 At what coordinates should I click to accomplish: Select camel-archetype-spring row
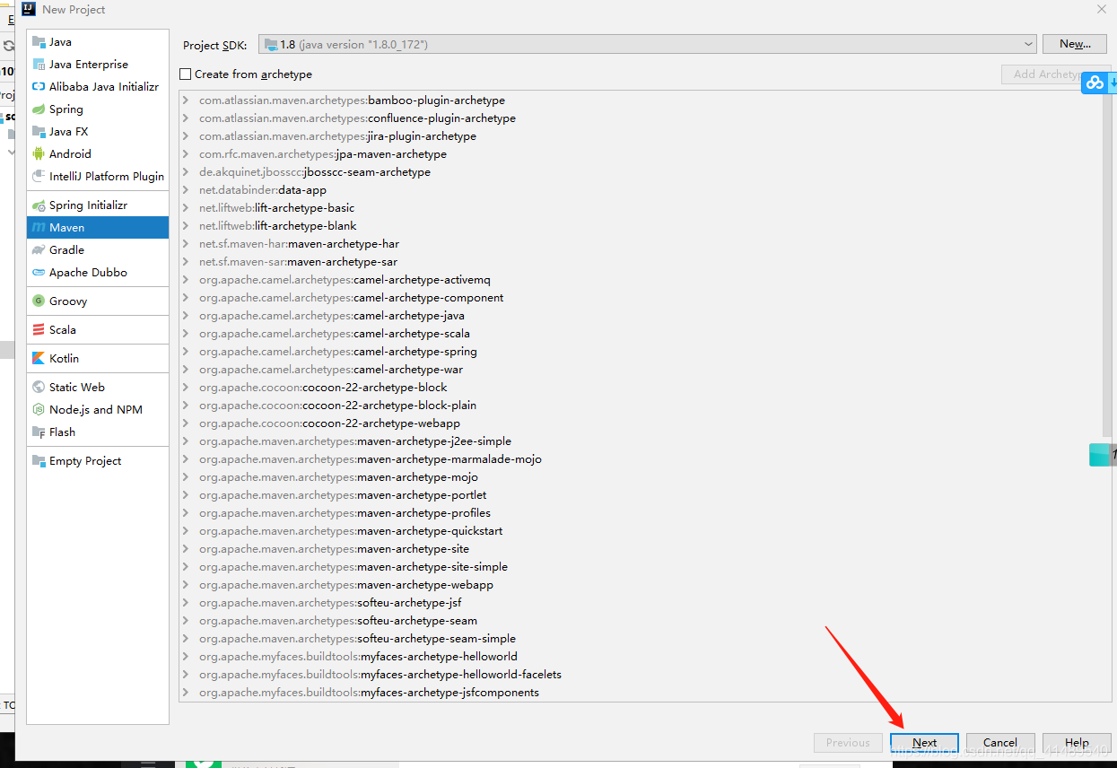tap(641, 352)
